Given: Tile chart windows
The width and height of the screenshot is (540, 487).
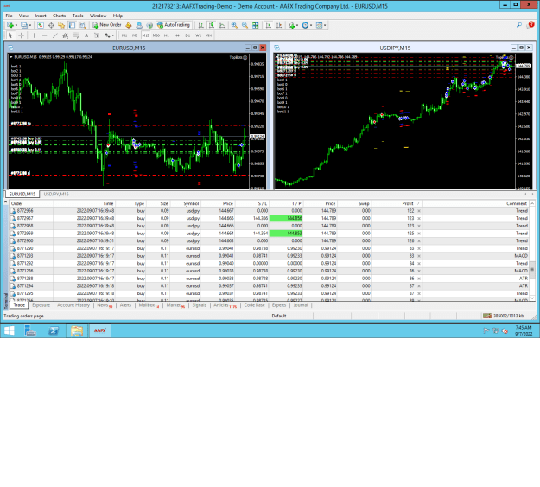Looking at the screenshot, I should [255, 25].
